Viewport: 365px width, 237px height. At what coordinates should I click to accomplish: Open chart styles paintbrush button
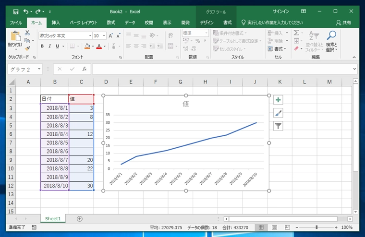[278, 113]
